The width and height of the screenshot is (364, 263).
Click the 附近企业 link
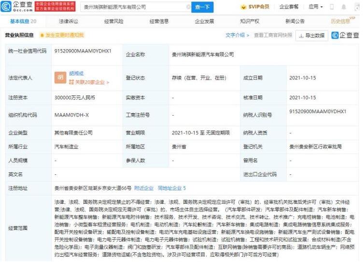point(144,188)
